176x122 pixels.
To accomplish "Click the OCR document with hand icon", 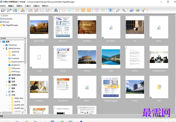I will click(x=30, y=10).
